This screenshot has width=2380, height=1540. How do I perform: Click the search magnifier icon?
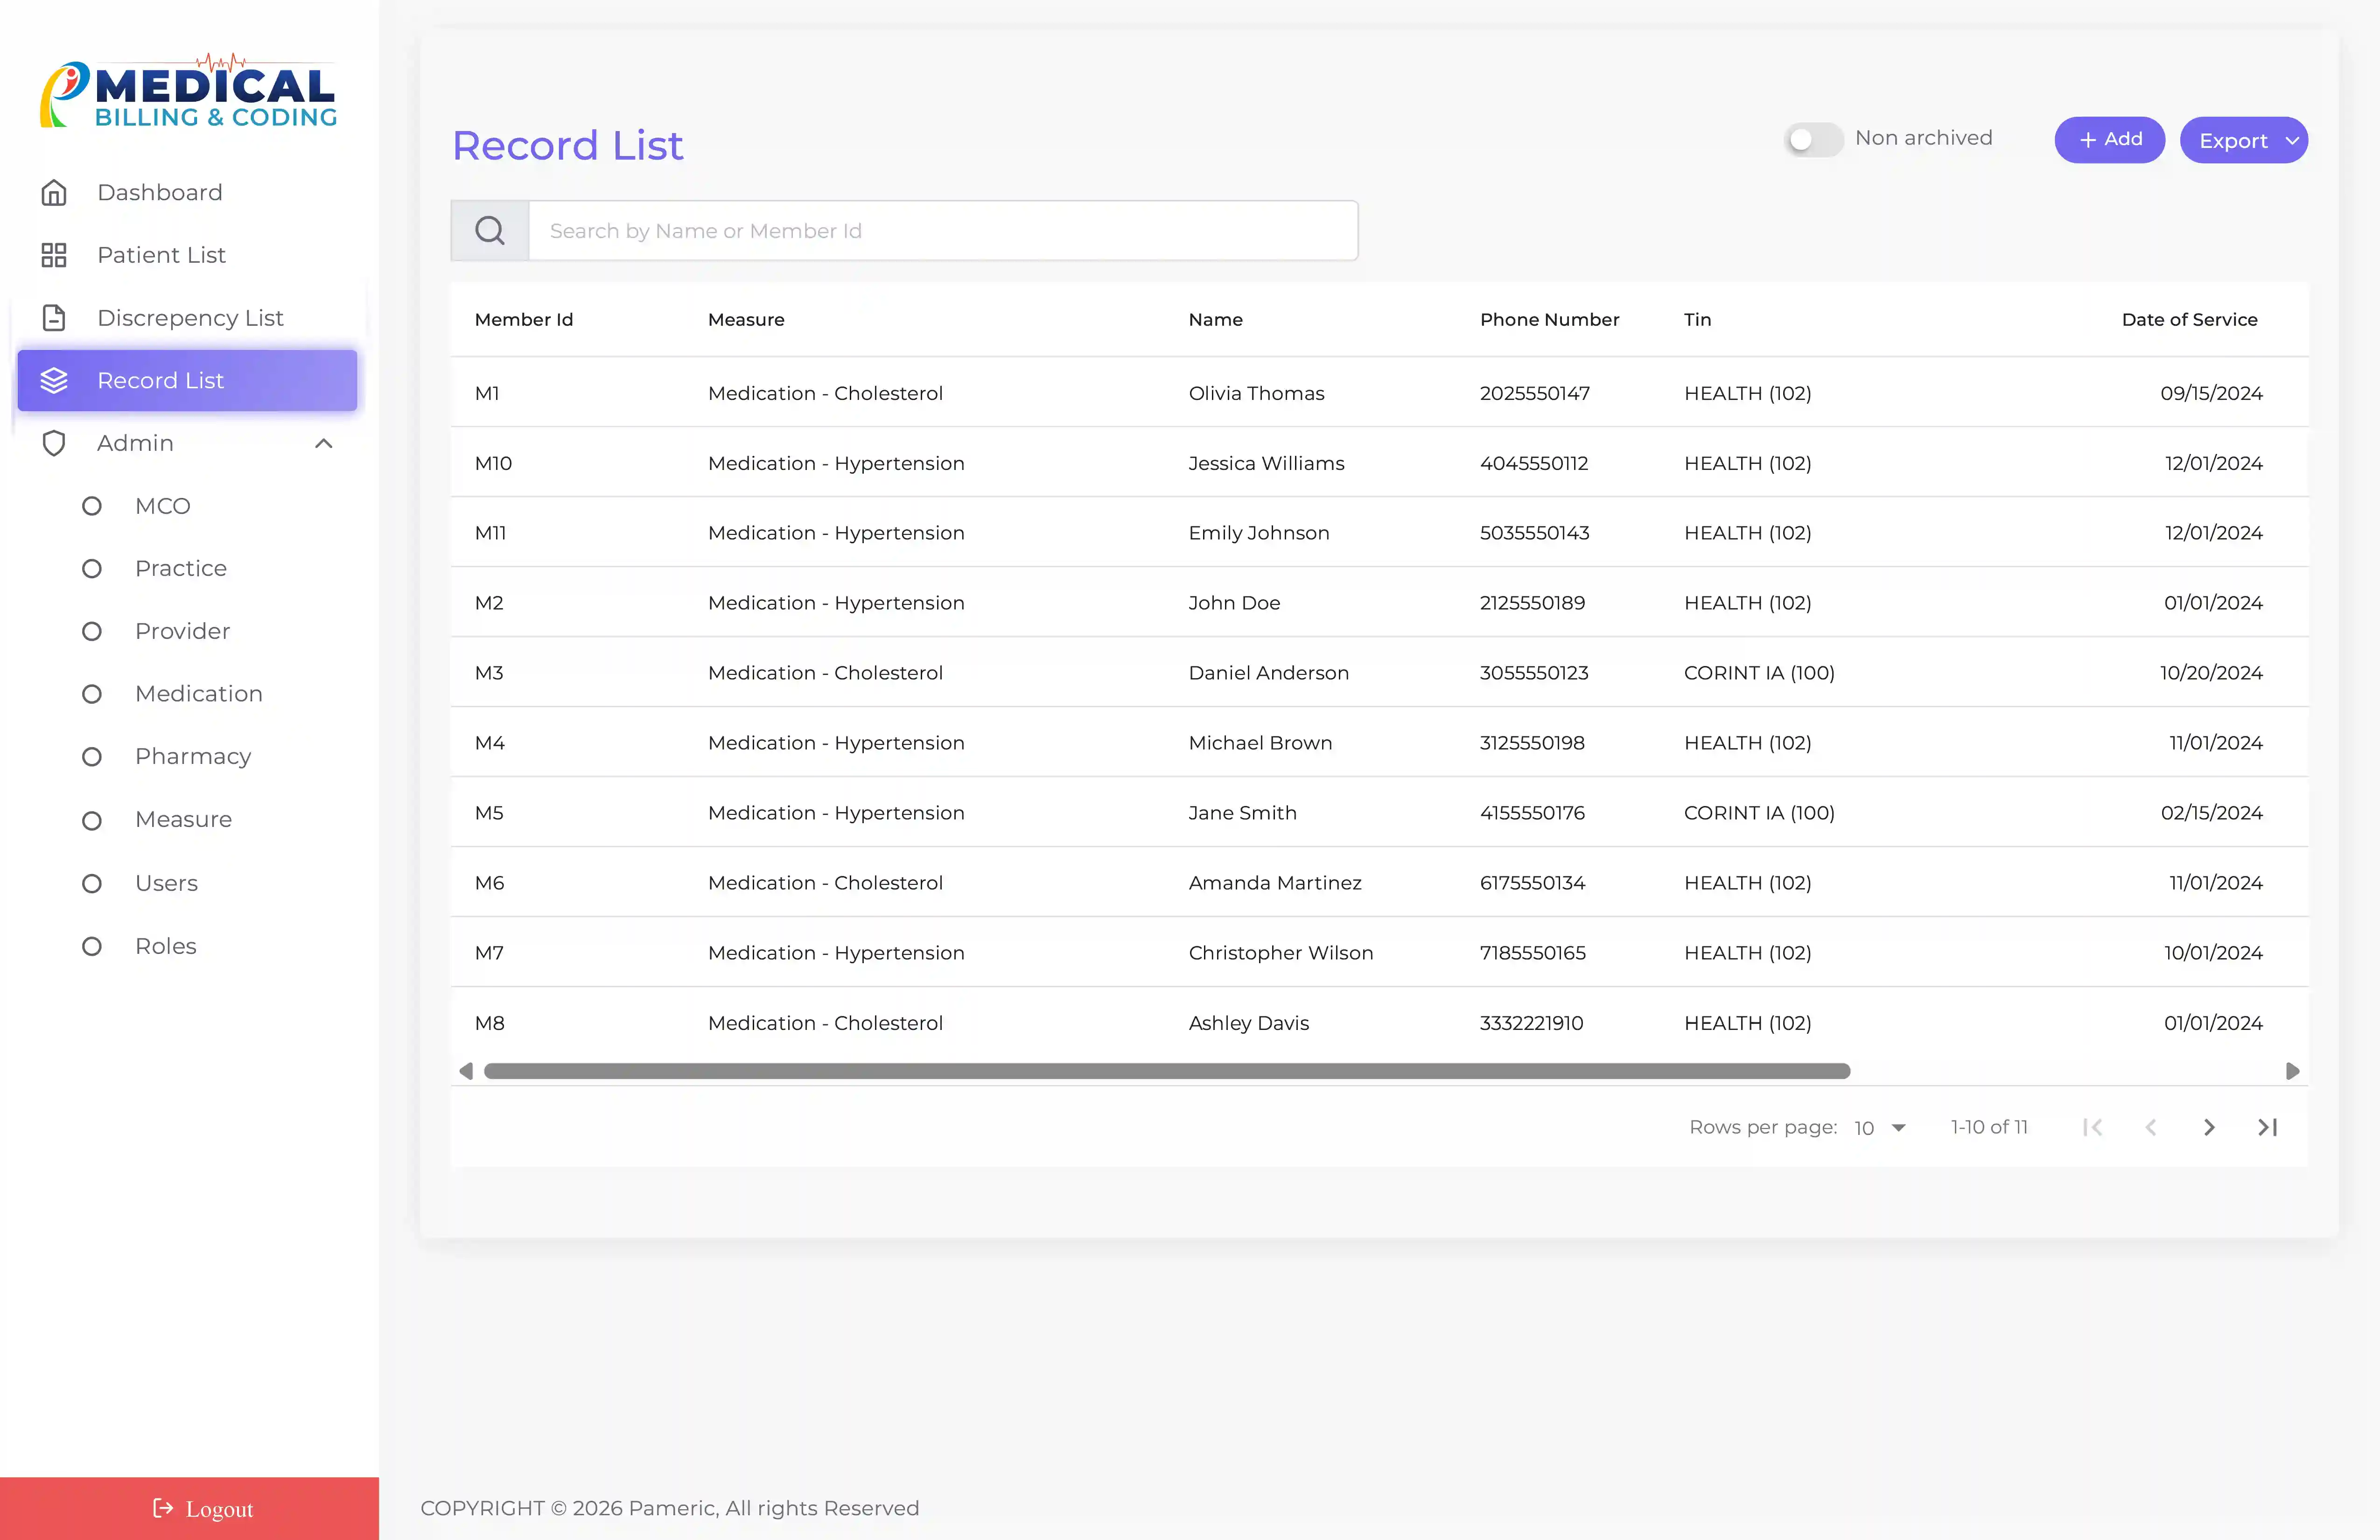coord(490,231)
